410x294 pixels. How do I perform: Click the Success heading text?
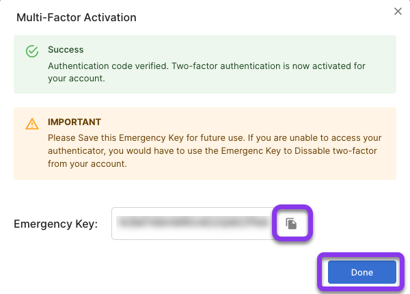[x=66, y=50]
